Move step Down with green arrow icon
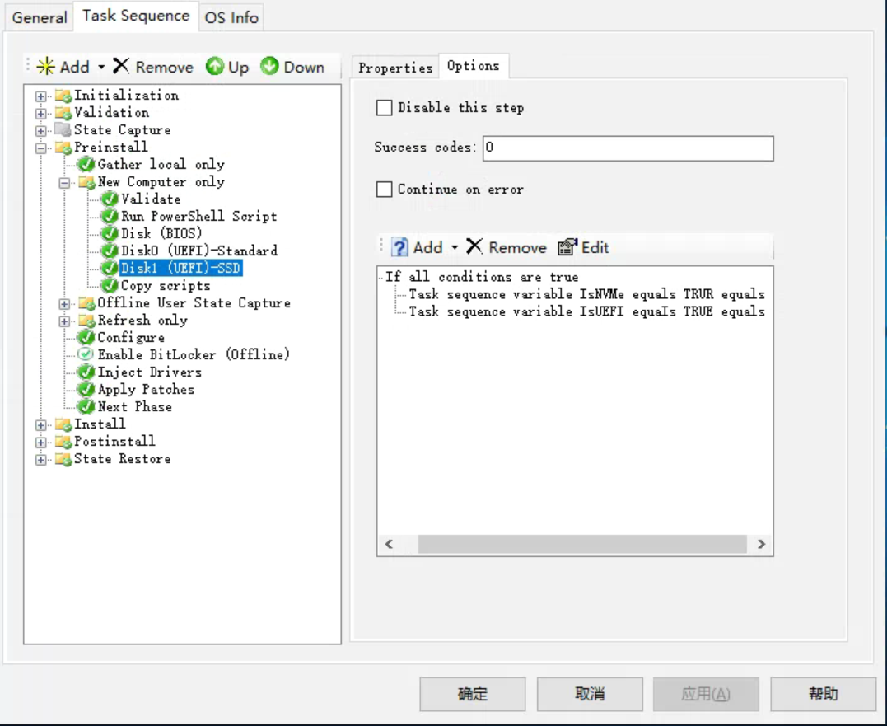The height and width of the screenshot is (726, 887). [269, 66]
